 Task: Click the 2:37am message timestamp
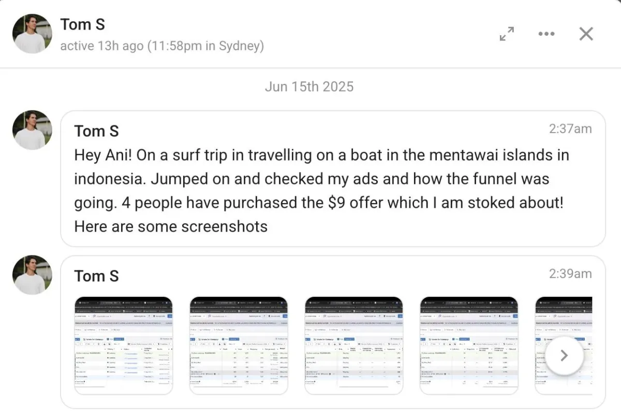coord(570,129)
